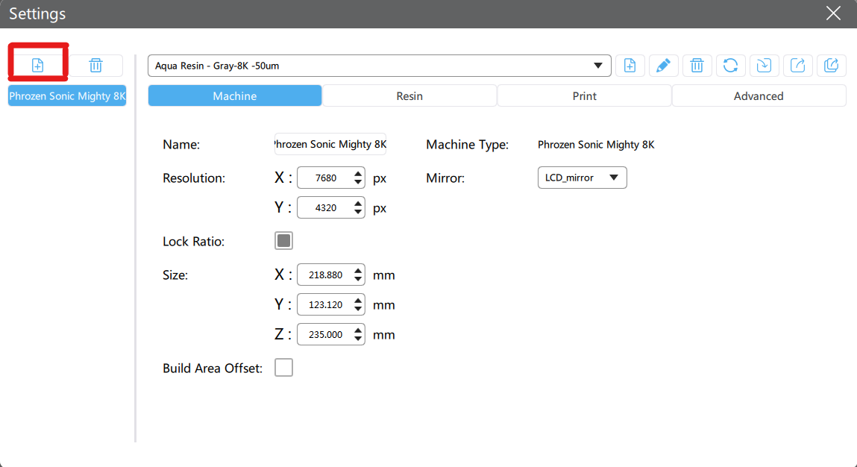Image resolution: width=857 pixels, height=467 pixels.
Task: Select Phrozen Sonic Mighty 8K in machine list
Action: (x=67, y=96)
